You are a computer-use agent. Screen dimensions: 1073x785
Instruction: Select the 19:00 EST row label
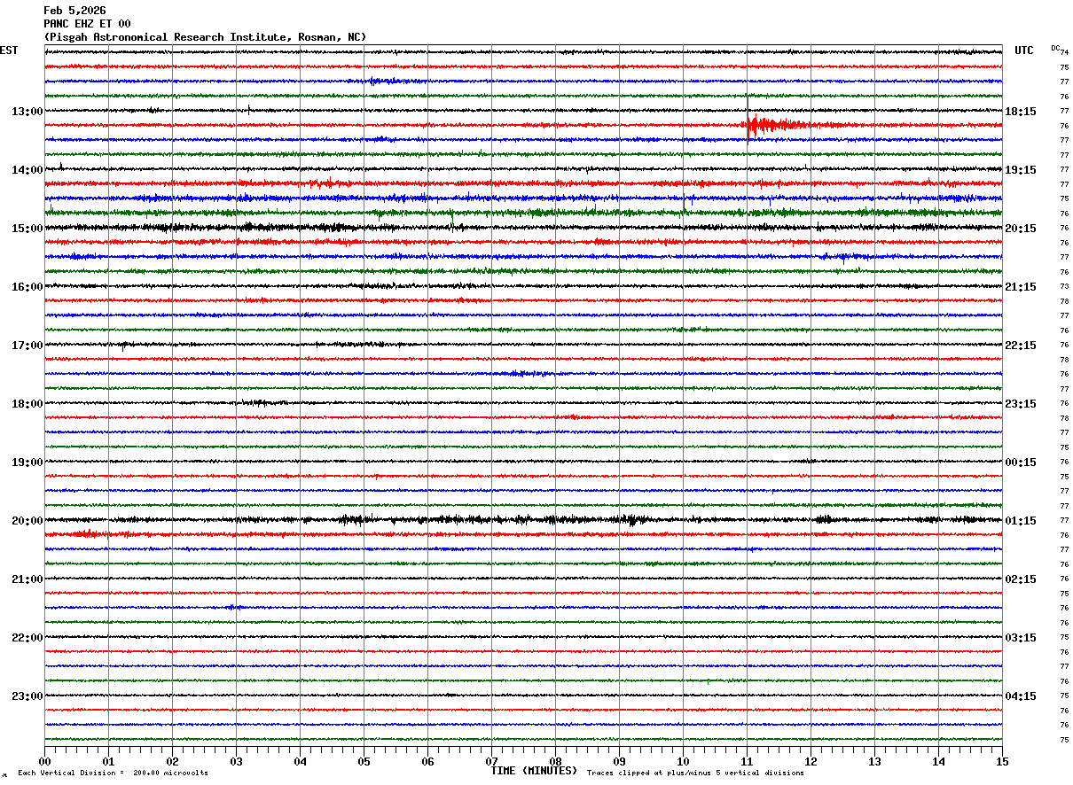(x=27, y=462)
